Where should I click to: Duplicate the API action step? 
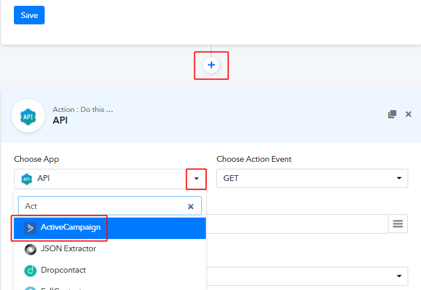tap(392, 114)
